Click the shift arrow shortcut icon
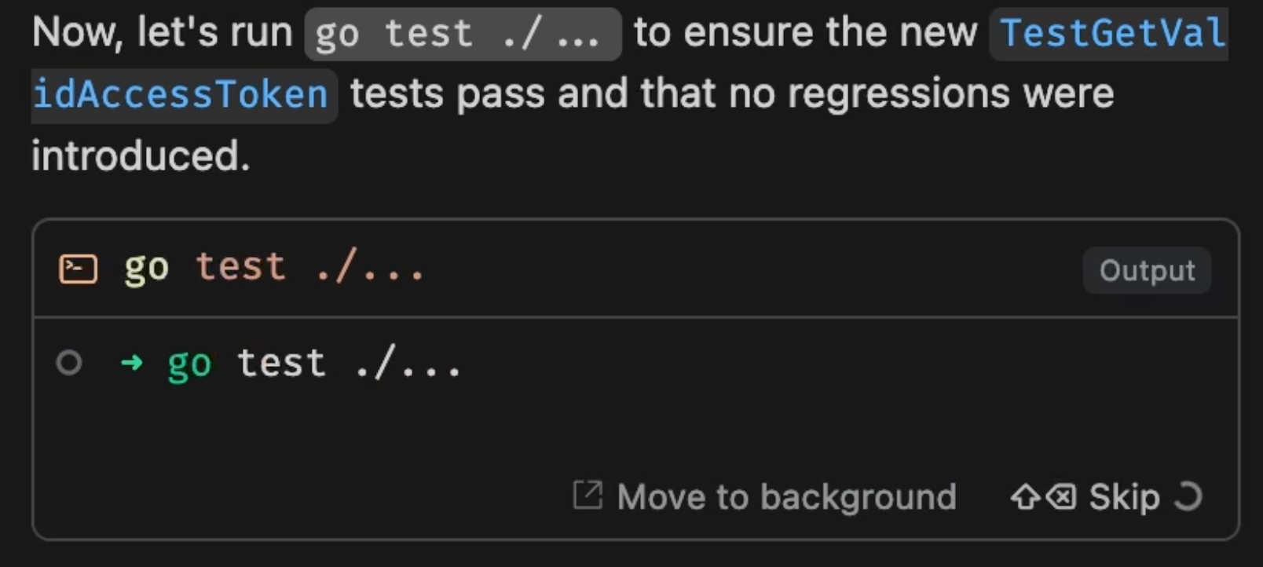 point(1025,497)
